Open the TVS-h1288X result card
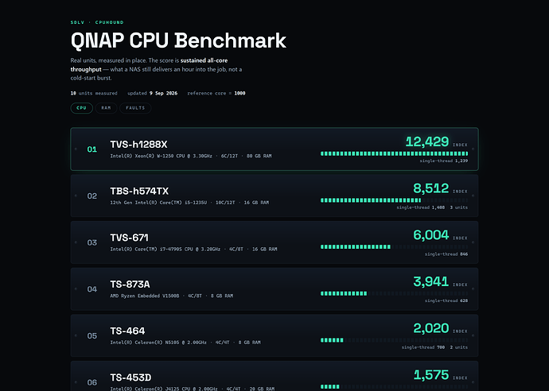 [274, 149]
